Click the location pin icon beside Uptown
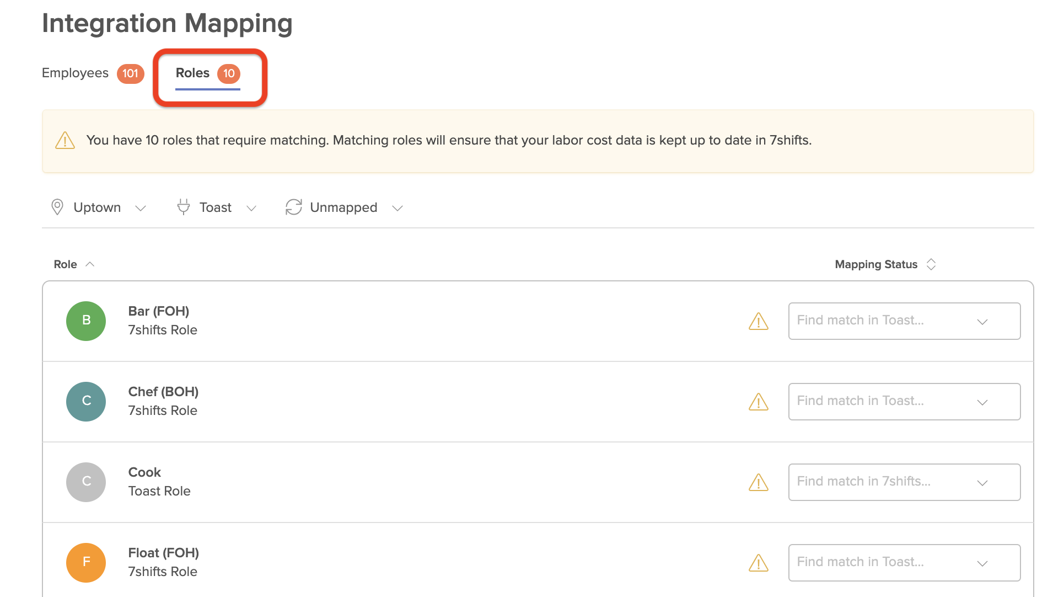The image size is (1053, 597). point(57,207)
